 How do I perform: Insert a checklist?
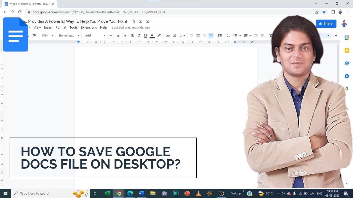point(228,35)
